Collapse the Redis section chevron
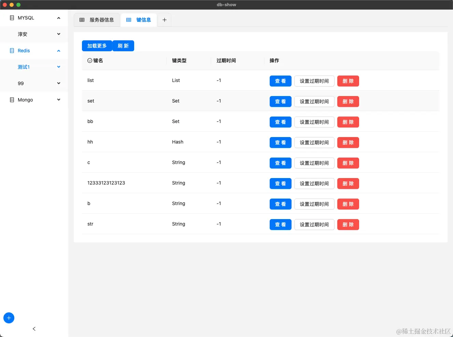Image resolution: width=453 pixels, height=337 pixels. [59, 51]
